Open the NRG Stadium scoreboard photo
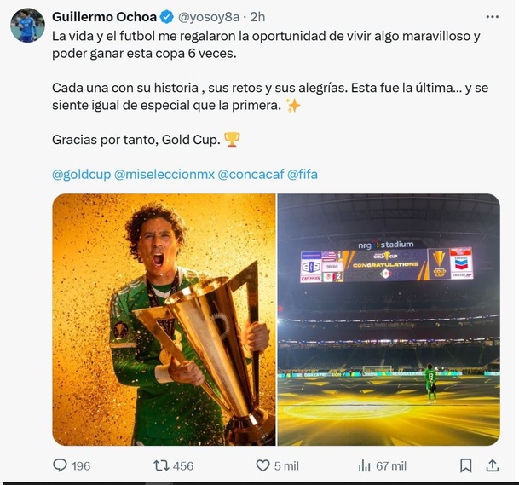This screenshot has height=485, width=519. (389, 320)
